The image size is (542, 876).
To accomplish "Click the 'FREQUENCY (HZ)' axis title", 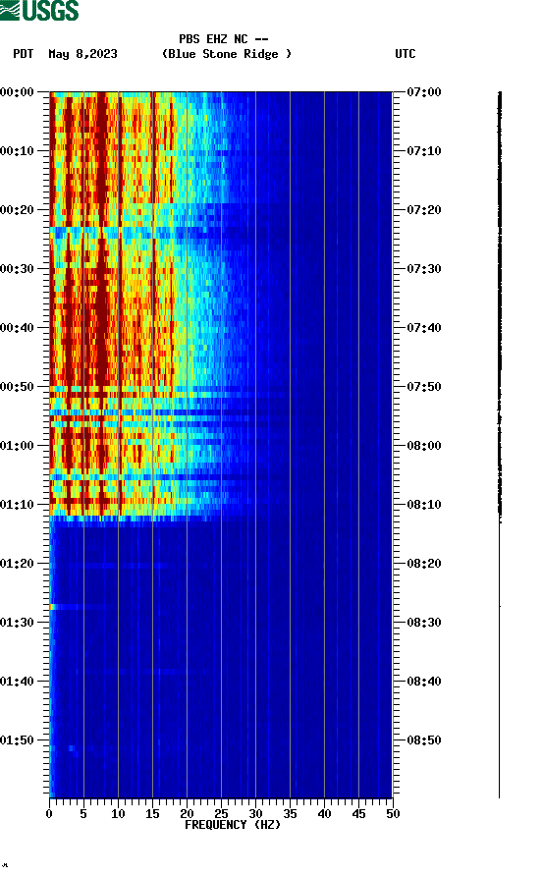I will [x=233, y=825].
